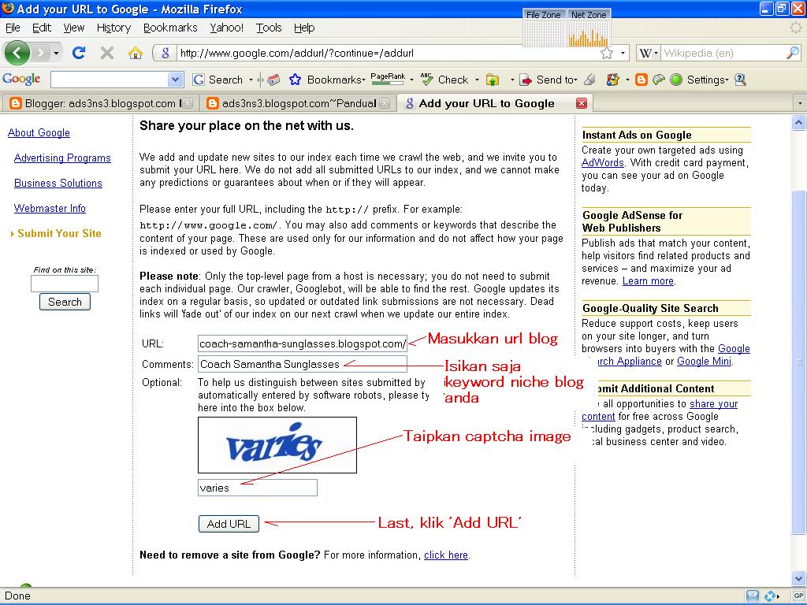Go back with the green Back arrow
This screenshot has height=605, width=807.
pos(17,53)
